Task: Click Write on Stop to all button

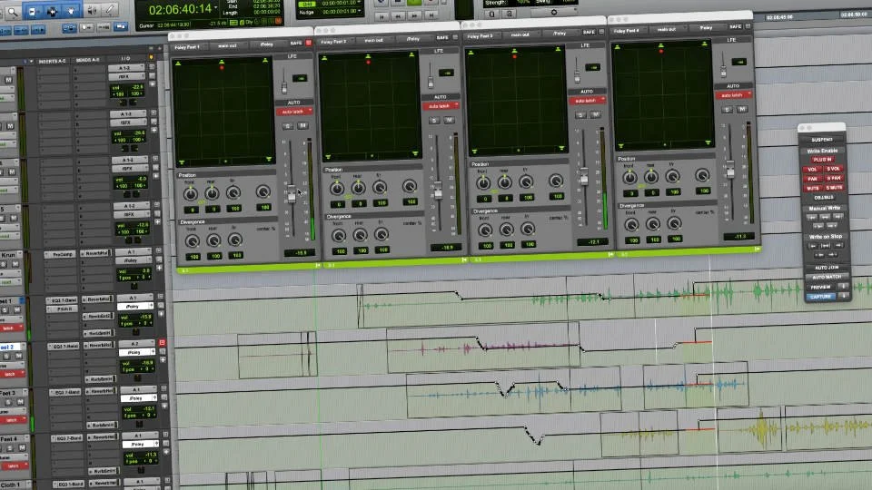Action: click(826, 245)
